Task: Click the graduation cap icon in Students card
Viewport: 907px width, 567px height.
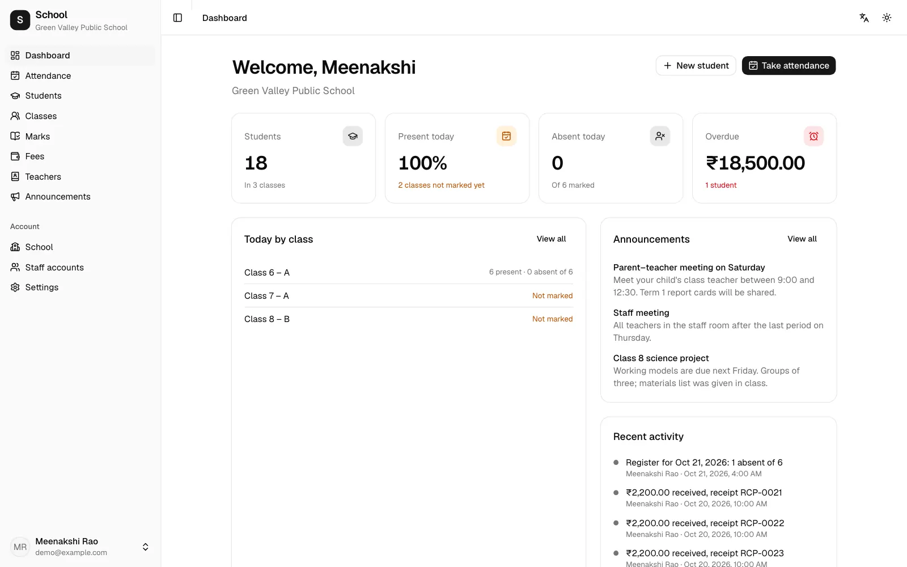Action: click(x=353, y=136)
